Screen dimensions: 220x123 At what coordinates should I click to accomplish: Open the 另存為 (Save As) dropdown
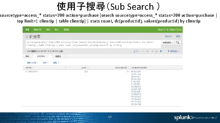tap(169, 36)
